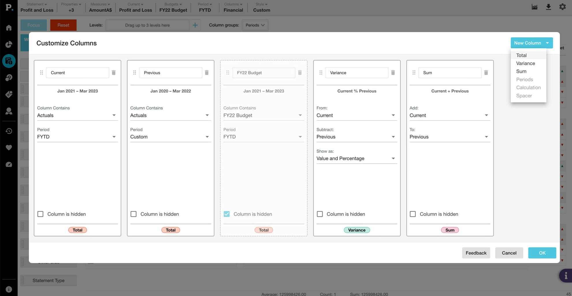Screen dimensions: 572x296
Task: Check Column is hidden for Variance column
Action: pyautogui.click(x=320, y=214)
